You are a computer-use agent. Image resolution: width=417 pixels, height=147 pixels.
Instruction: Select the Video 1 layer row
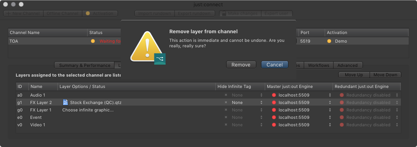[208, 125]
